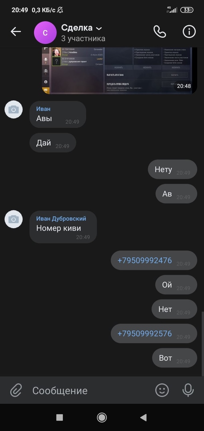Tap the Android recent apps square
204x431 pixels.
click(x=60, y=417)
